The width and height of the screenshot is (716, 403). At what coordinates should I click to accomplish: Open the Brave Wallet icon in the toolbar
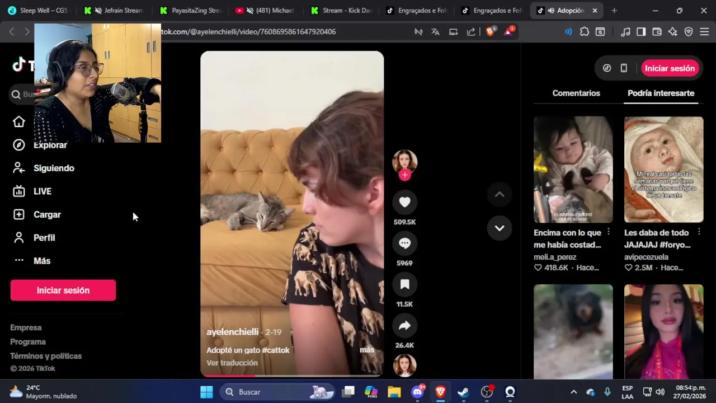pyautogui.click(x=657, y=32)
